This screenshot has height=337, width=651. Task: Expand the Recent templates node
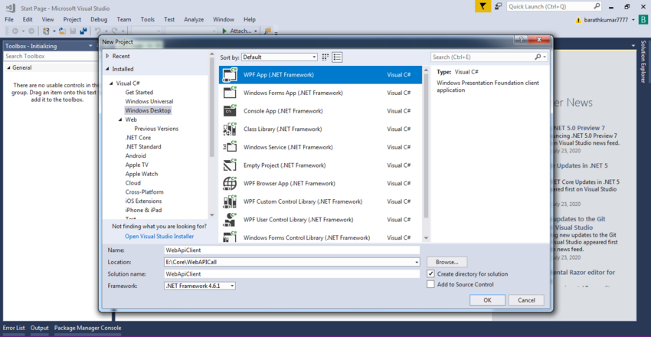(x=107, y=56)
